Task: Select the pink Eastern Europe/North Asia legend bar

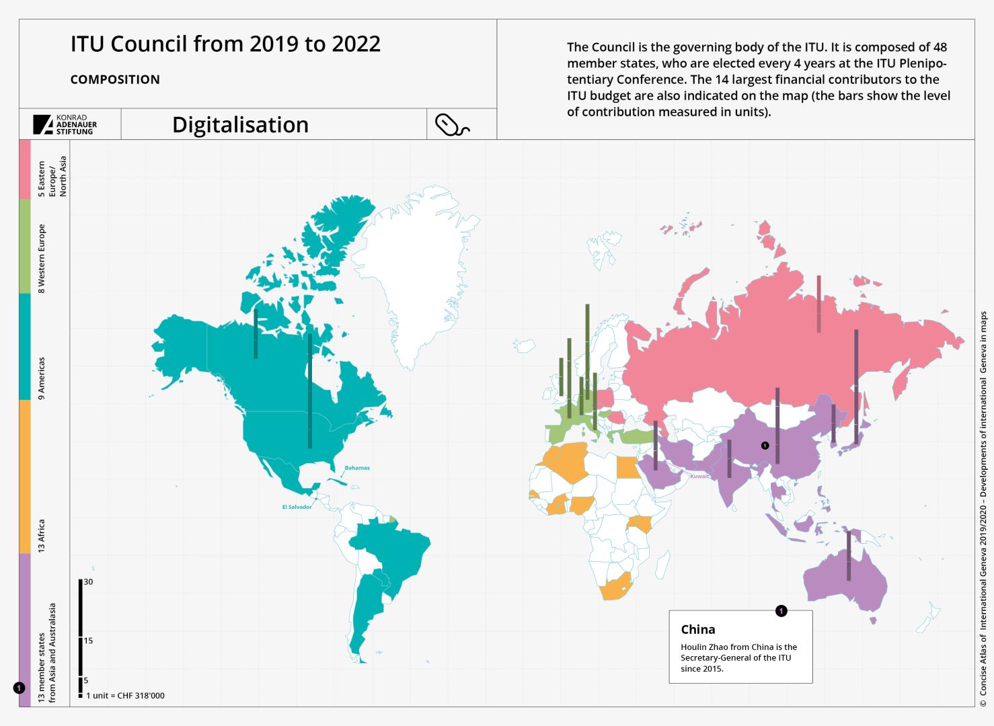Action: tap(25, 169)
